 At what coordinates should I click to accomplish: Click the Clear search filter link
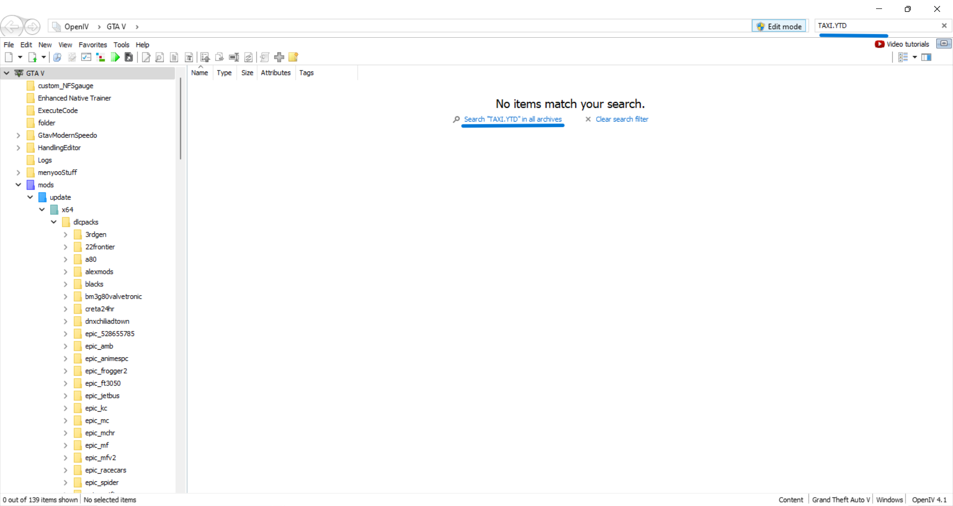pyautogui.click(x=622, y=119)
